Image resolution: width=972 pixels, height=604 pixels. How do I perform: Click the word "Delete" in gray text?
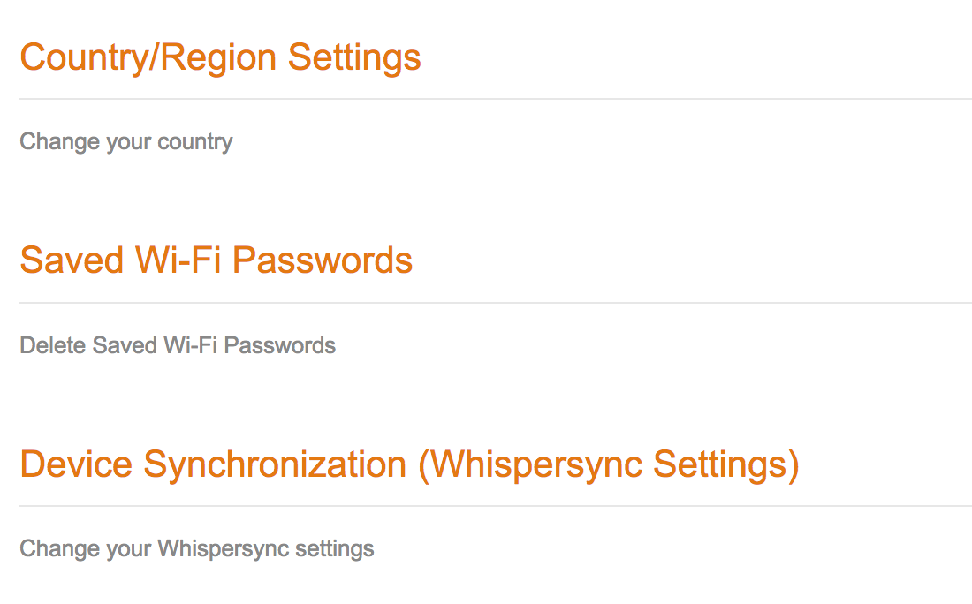[x=53, y=344]
